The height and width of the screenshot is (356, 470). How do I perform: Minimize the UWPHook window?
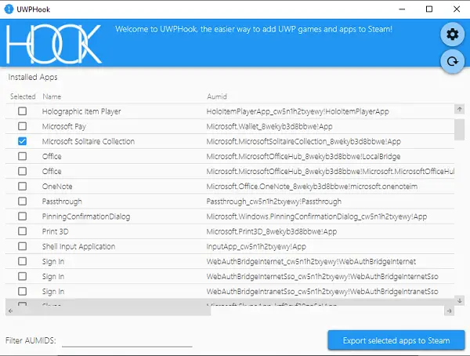click(402, 9)
